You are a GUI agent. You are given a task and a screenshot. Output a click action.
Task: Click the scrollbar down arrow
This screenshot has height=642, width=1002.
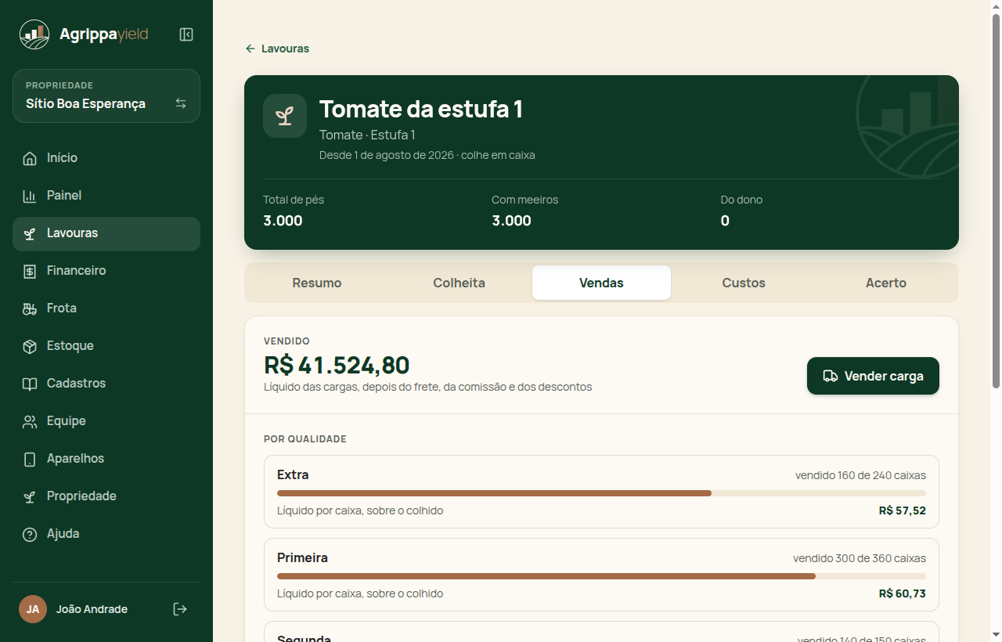coord(996,634)
